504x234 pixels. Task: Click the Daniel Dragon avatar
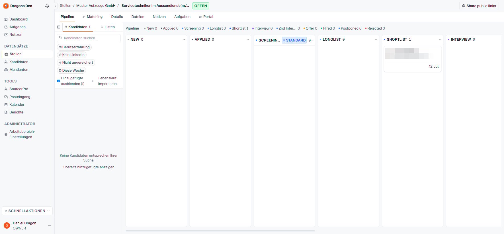click(x=7, y=225)
